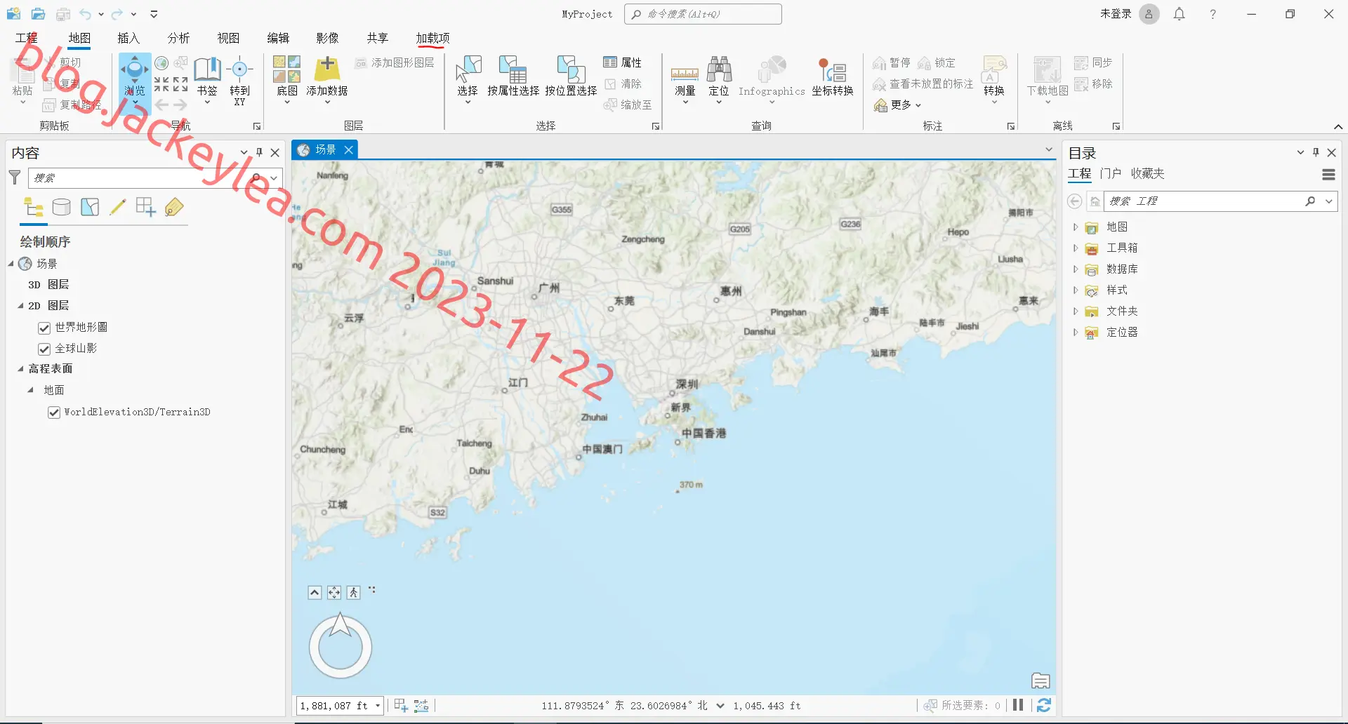Switch to list by editing pencil view
Viewport: 1348px width, 724px height.
(x=118, y=207)
